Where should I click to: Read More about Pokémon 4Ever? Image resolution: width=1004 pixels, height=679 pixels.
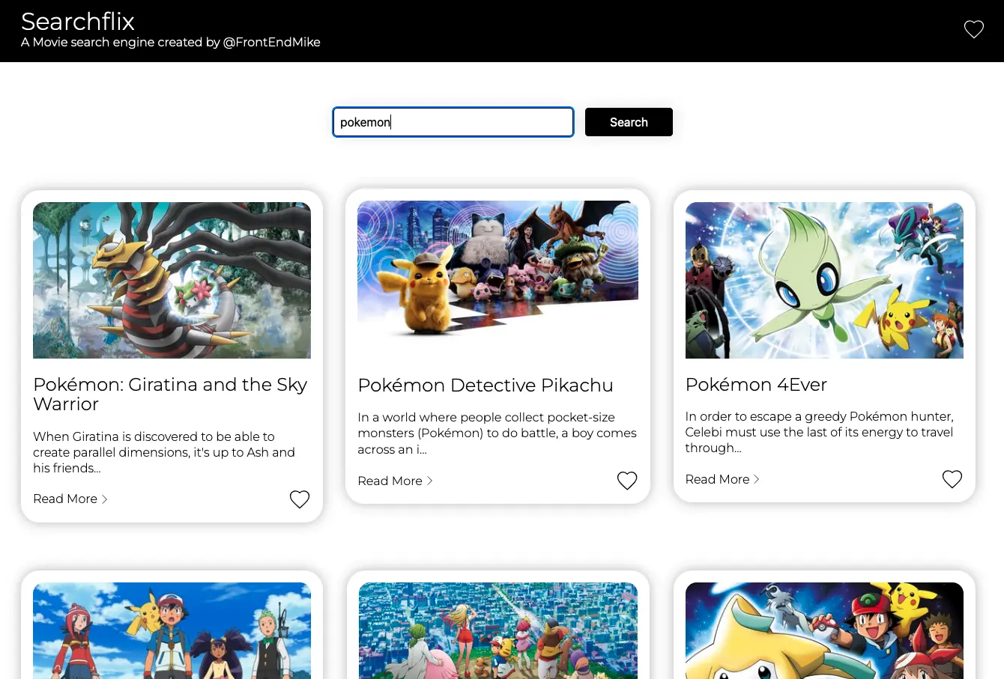pos(722,479)
